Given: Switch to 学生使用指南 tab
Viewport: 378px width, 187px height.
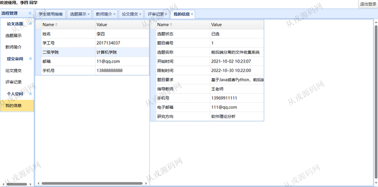Looking at the screenshot, I should click(51, 14).
